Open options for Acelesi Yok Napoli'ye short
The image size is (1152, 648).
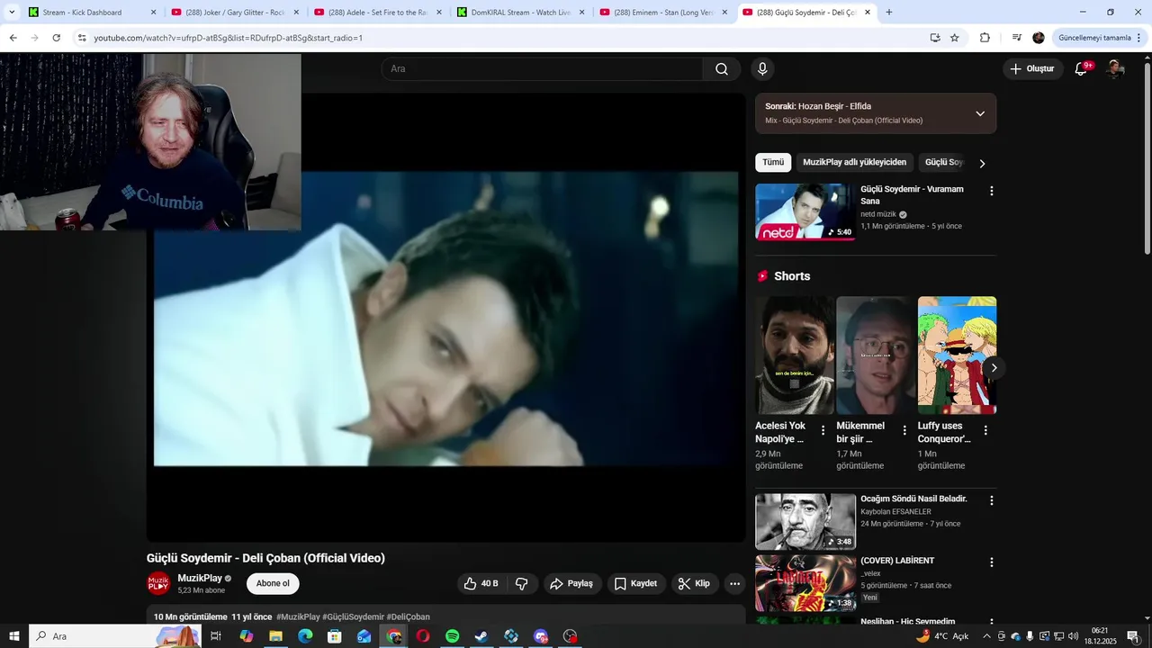(823, 430)
